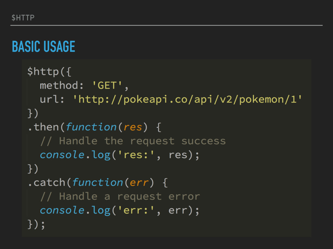Click the 'Handle a request error' comment
The width and height of the screenshot is (333, 249).
[x=120, y=196]
